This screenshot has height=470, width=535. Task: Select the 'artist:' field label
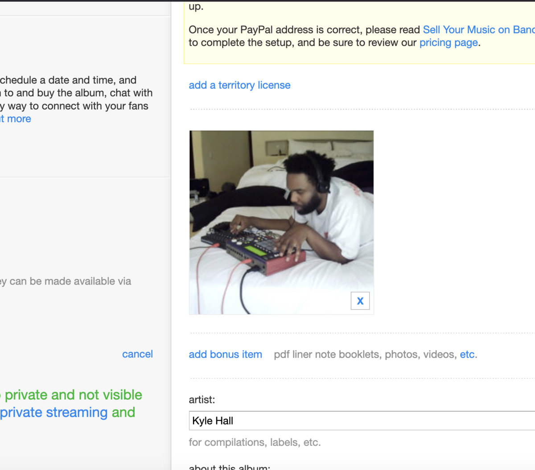click(202, 400)
